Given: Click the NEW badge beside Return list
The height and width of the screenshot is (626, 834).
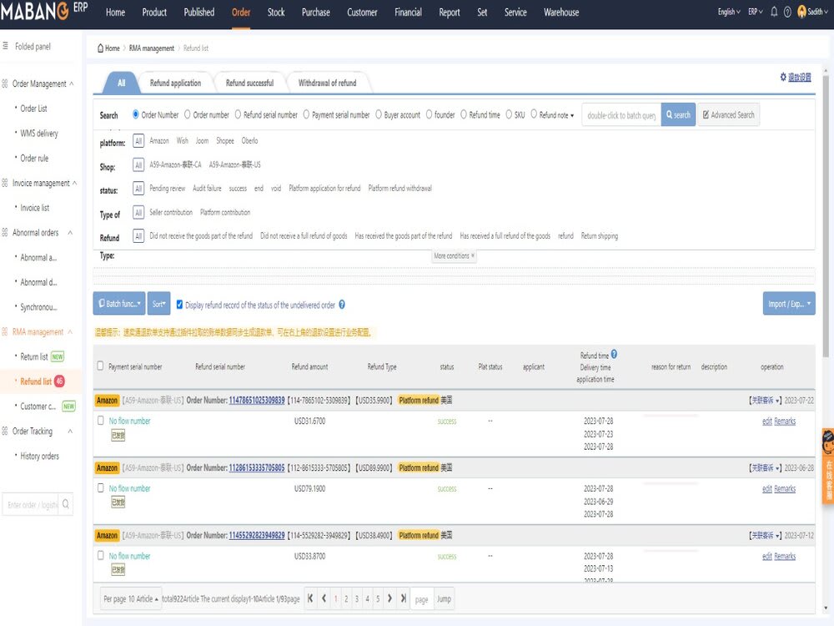Looking at the screenshot, I should coord(58,356).
